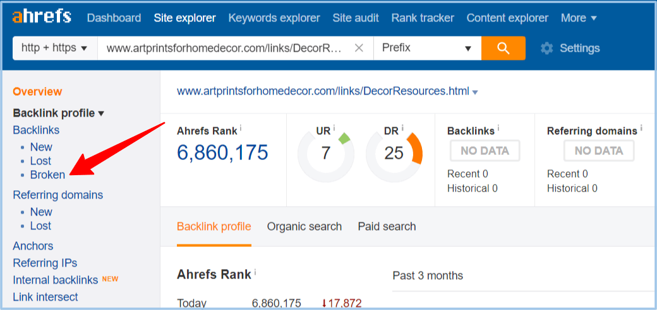Open the Broken backlinks report
This screenshot has height=310, width=657.
[x=48, y=175]
